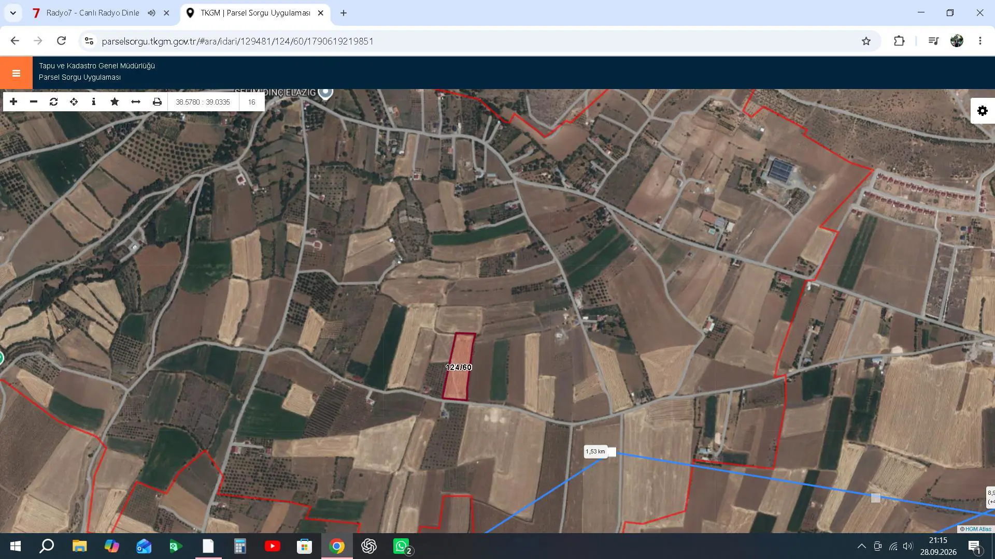Open the Calculator taskbar icon
Screen dimensions: 995x559
coord(239,546)
